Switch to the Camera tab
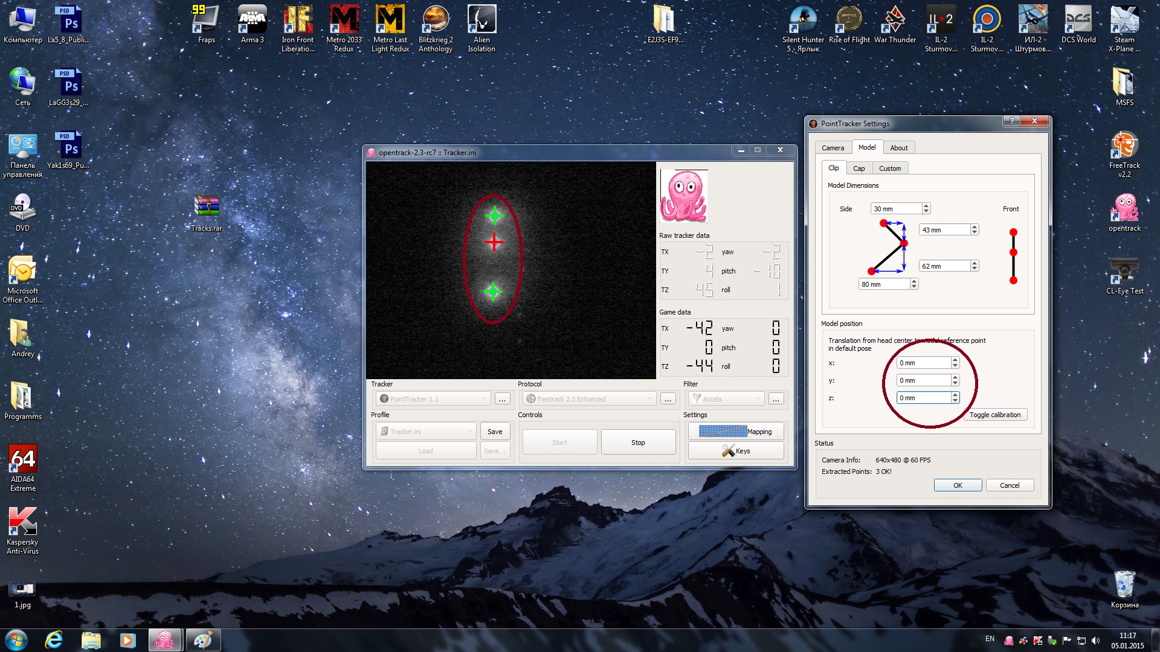 point(833,148)
